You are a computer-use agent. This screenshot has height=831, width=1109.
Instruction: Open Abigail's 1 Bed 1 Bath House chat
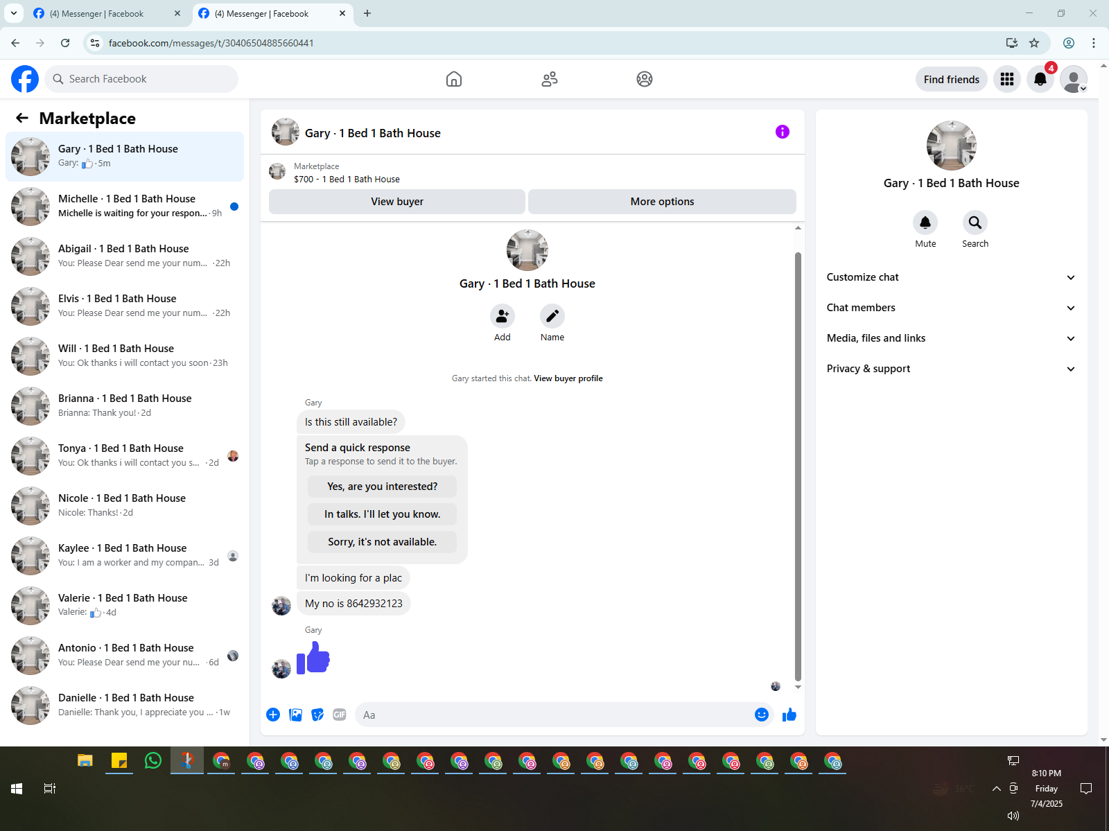(125, 256)
